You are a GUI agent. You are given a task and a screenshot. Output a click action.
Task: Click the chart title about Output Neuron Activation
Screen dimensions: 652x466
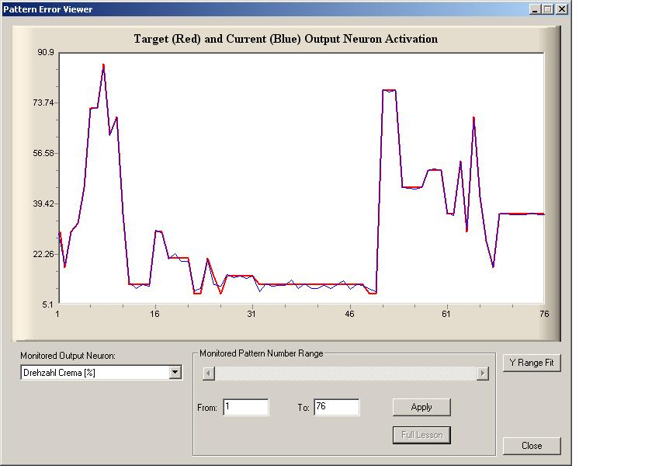click(x=286, y=39)
